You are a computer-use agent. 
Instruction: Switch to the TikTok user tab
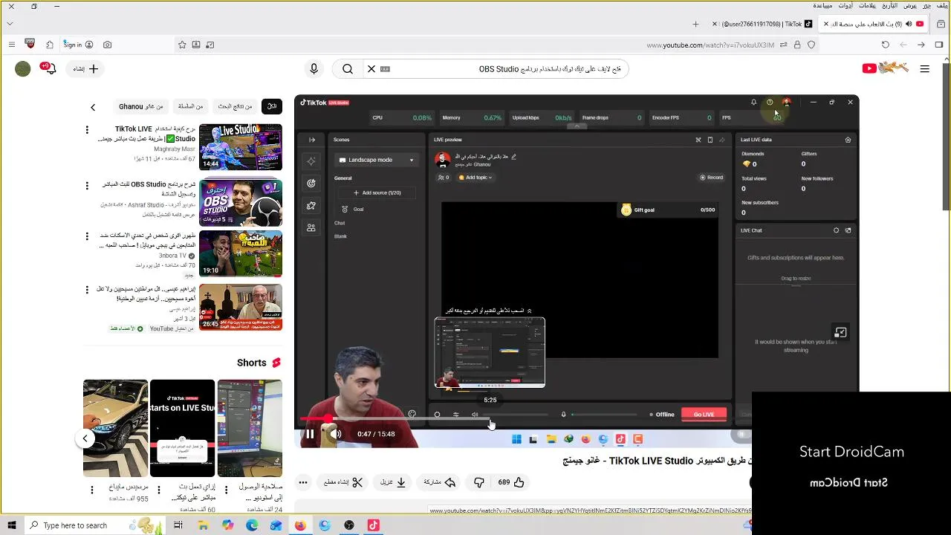pyautogui.click(x=764, y=24)
